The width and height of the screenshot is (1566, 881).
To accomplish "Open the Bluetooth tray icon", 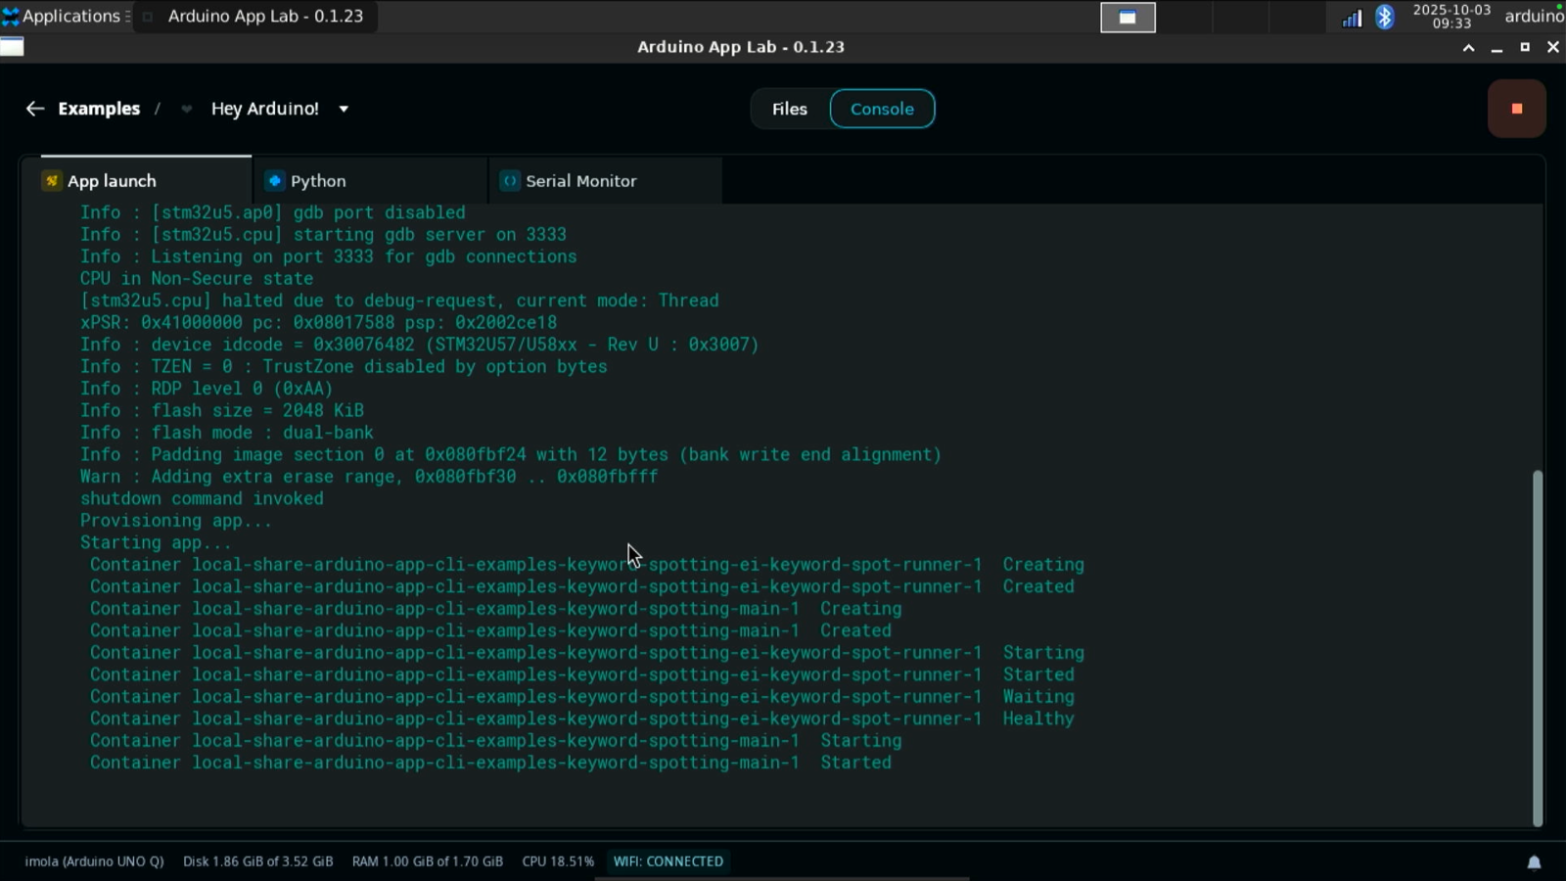I will [x=1384, y=17].
